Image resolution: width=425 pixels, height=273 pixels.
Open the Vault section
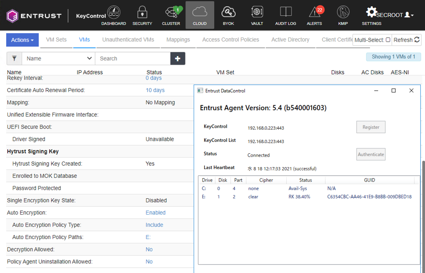257,15
